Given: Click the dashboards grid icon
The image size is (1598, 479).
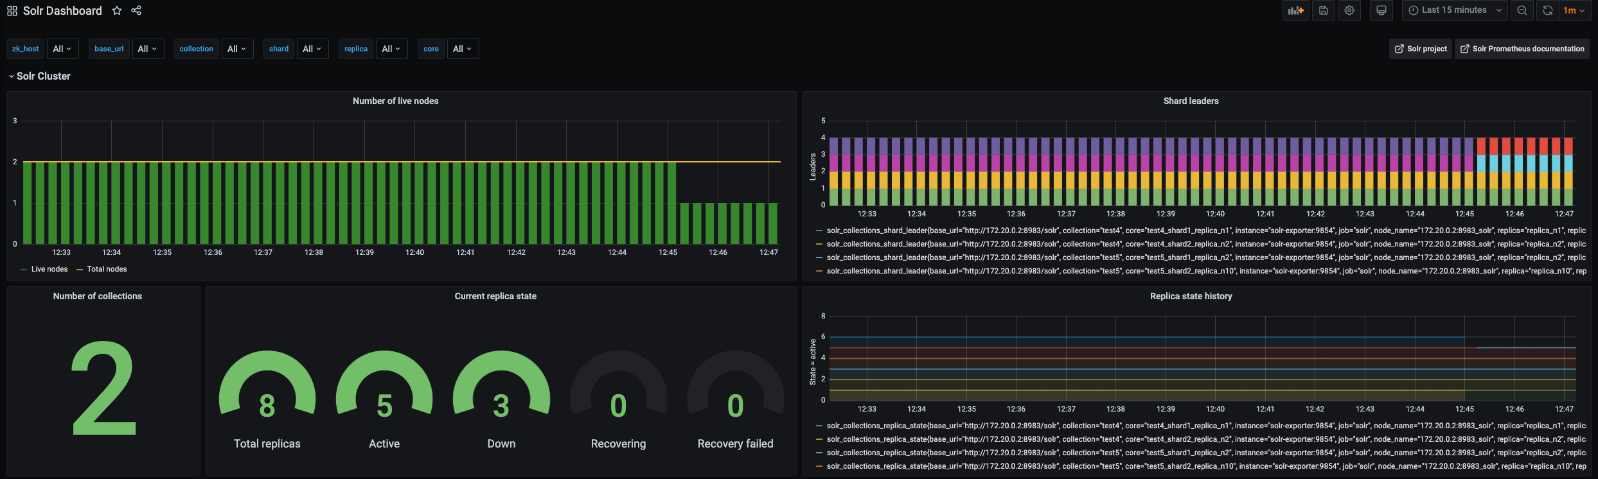Looking at the screenshot, I should [12, 11].
